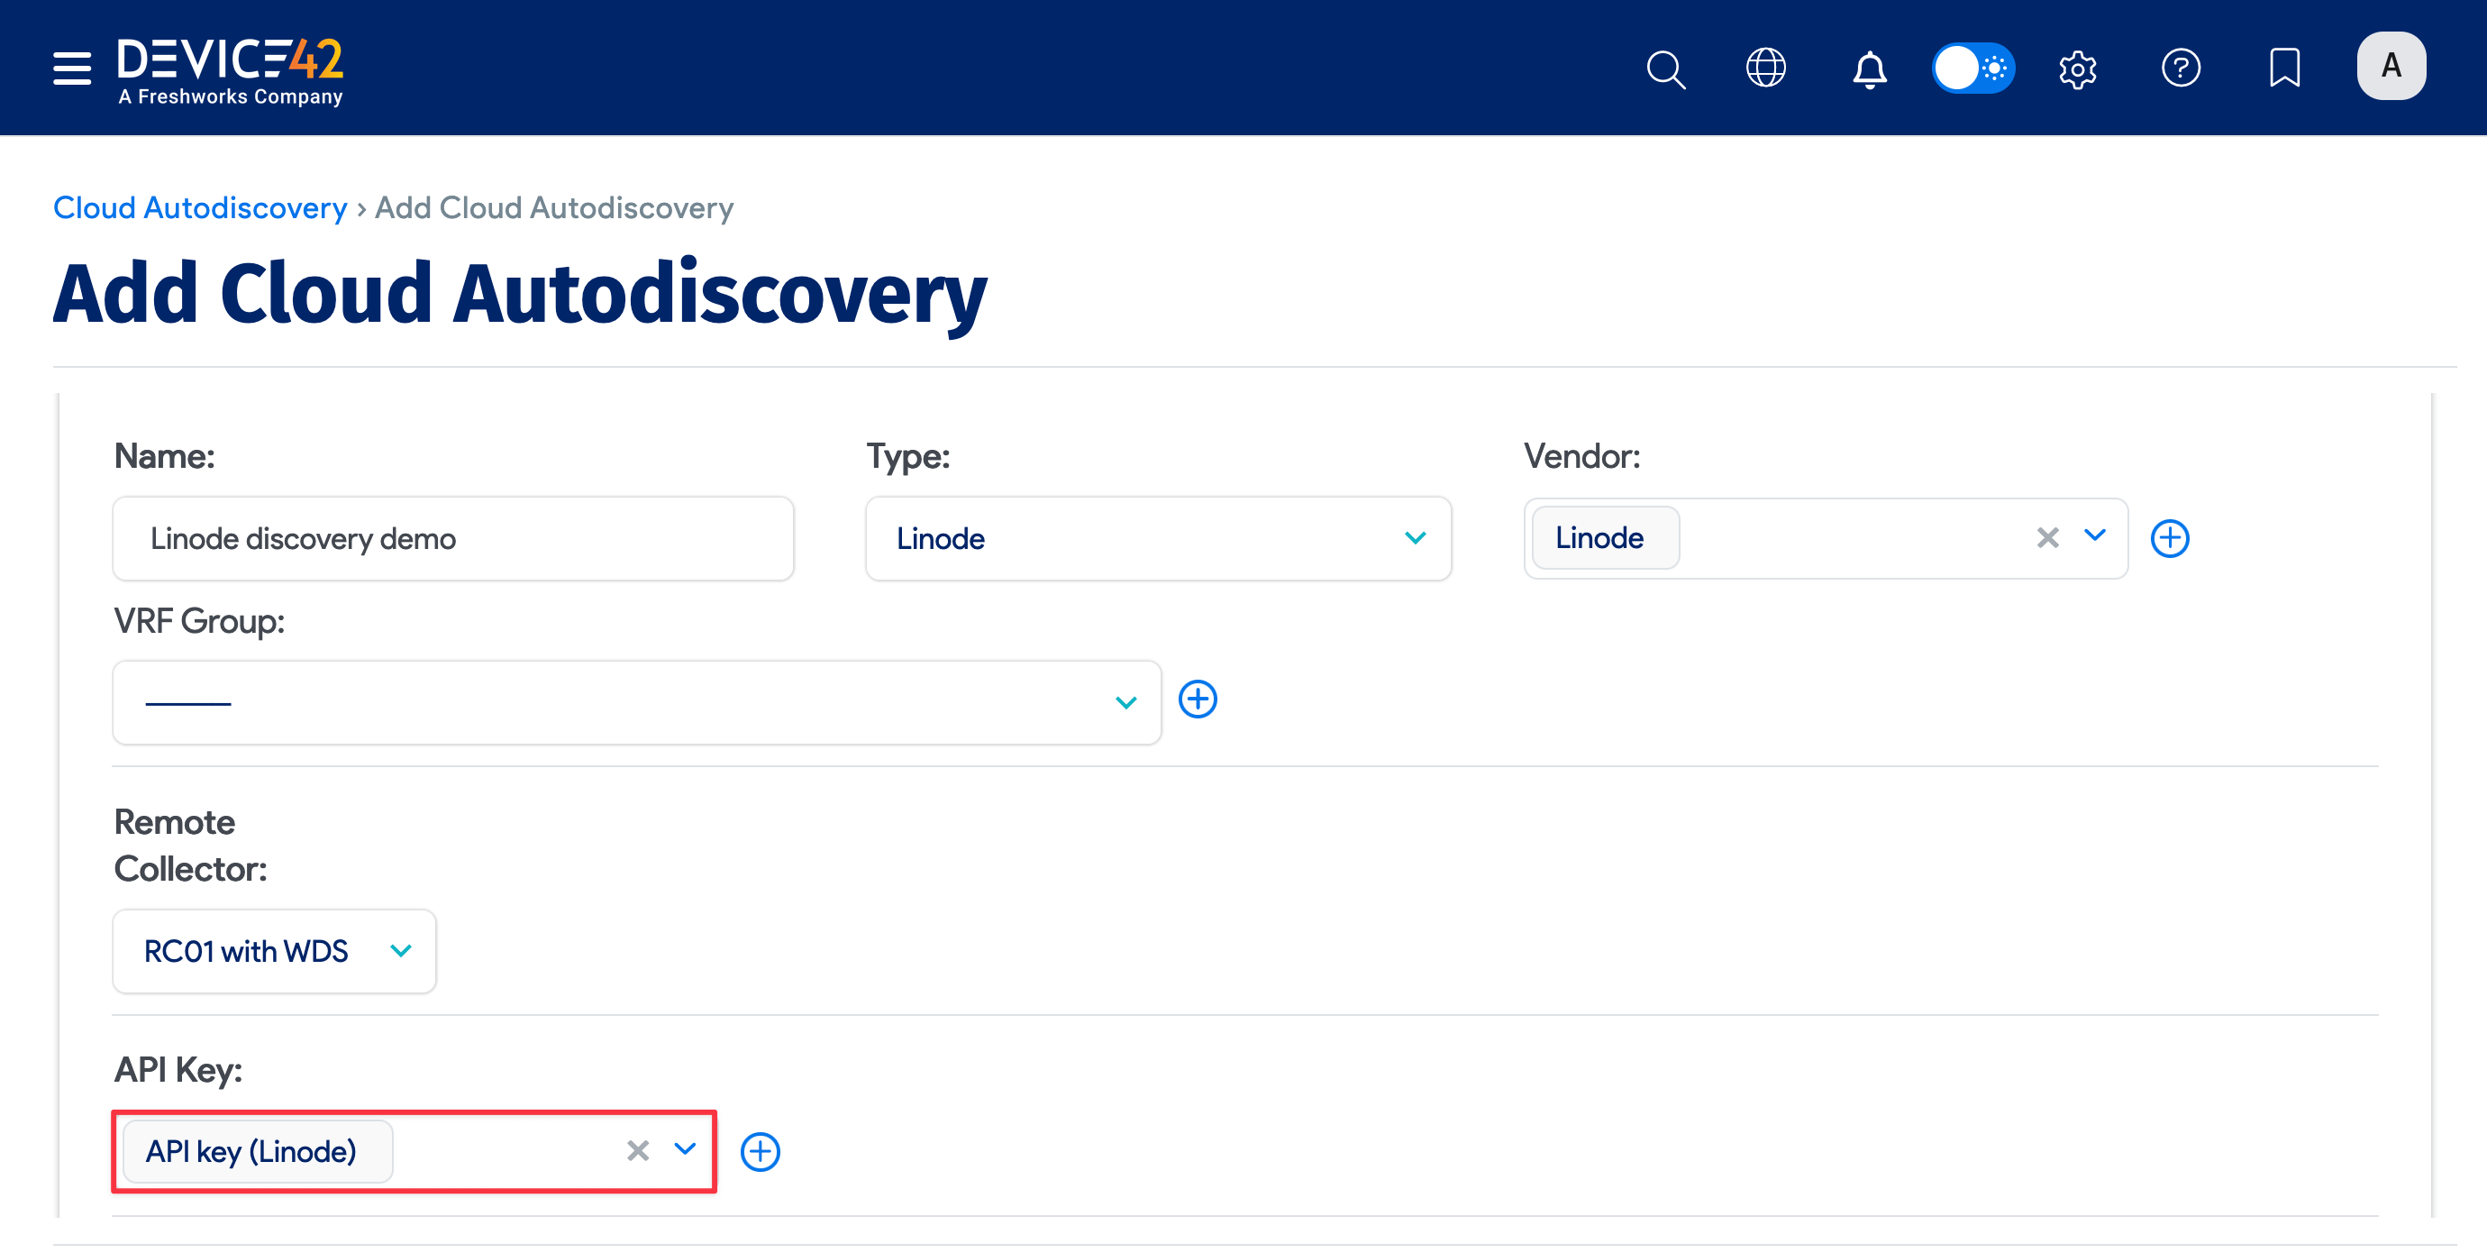Expand the VRF Group dropdown
The height and width of the screenshot is (1253, 2487).
coord(1125,702)
